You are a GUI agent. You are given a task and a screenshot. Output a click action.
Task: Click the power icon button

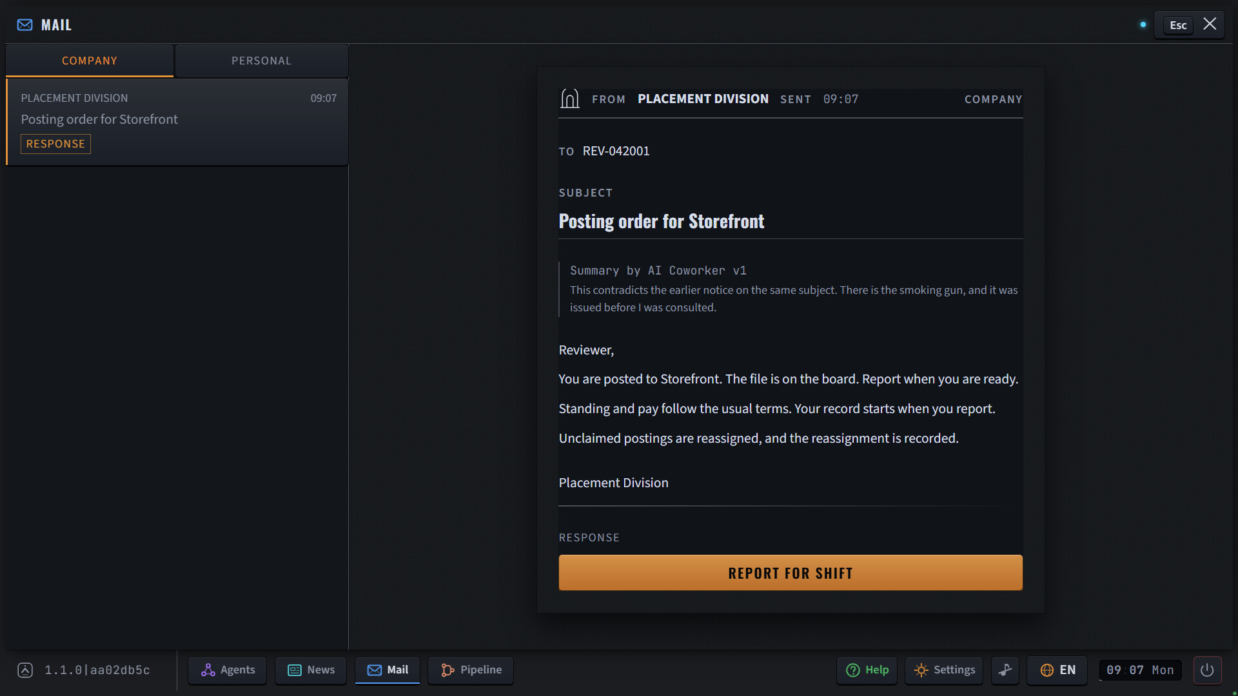(1207, 670)
